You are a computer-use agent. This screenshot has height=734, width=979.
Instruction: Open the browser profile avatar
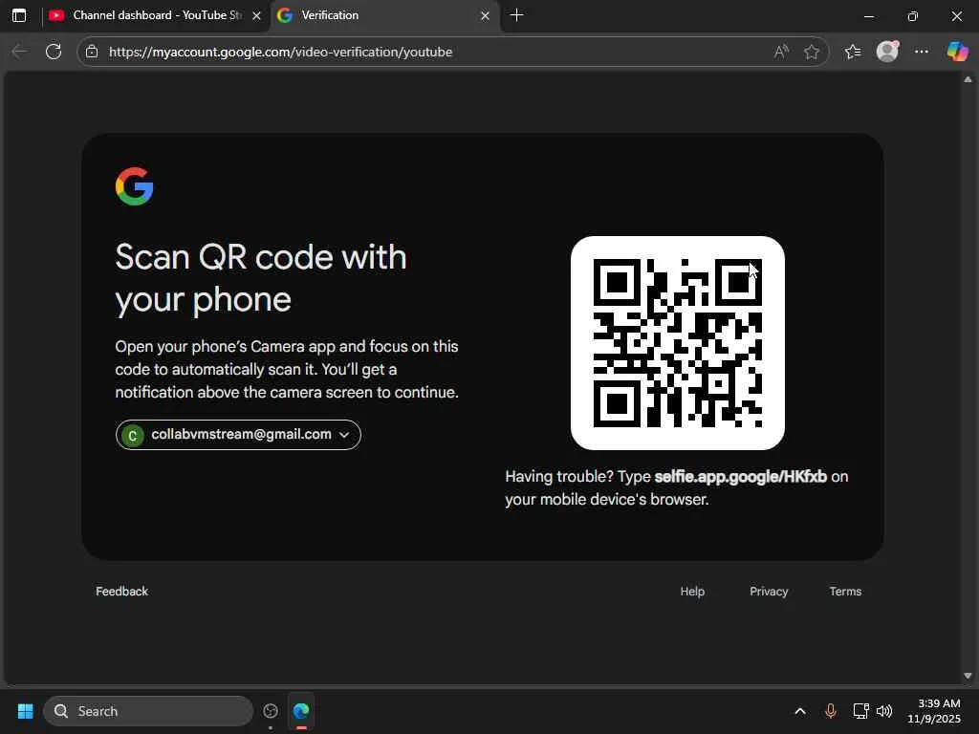point(887,52)
